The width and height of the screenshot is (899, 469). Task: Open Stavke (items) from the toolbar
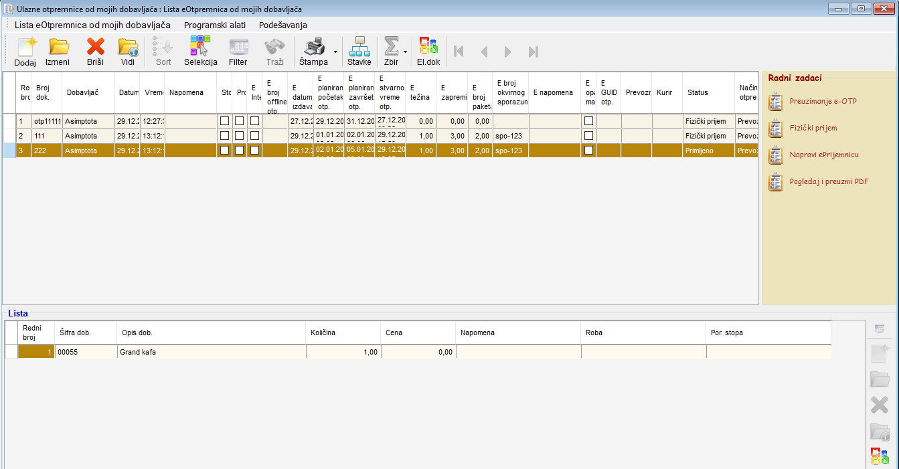[x=359, y=51]
